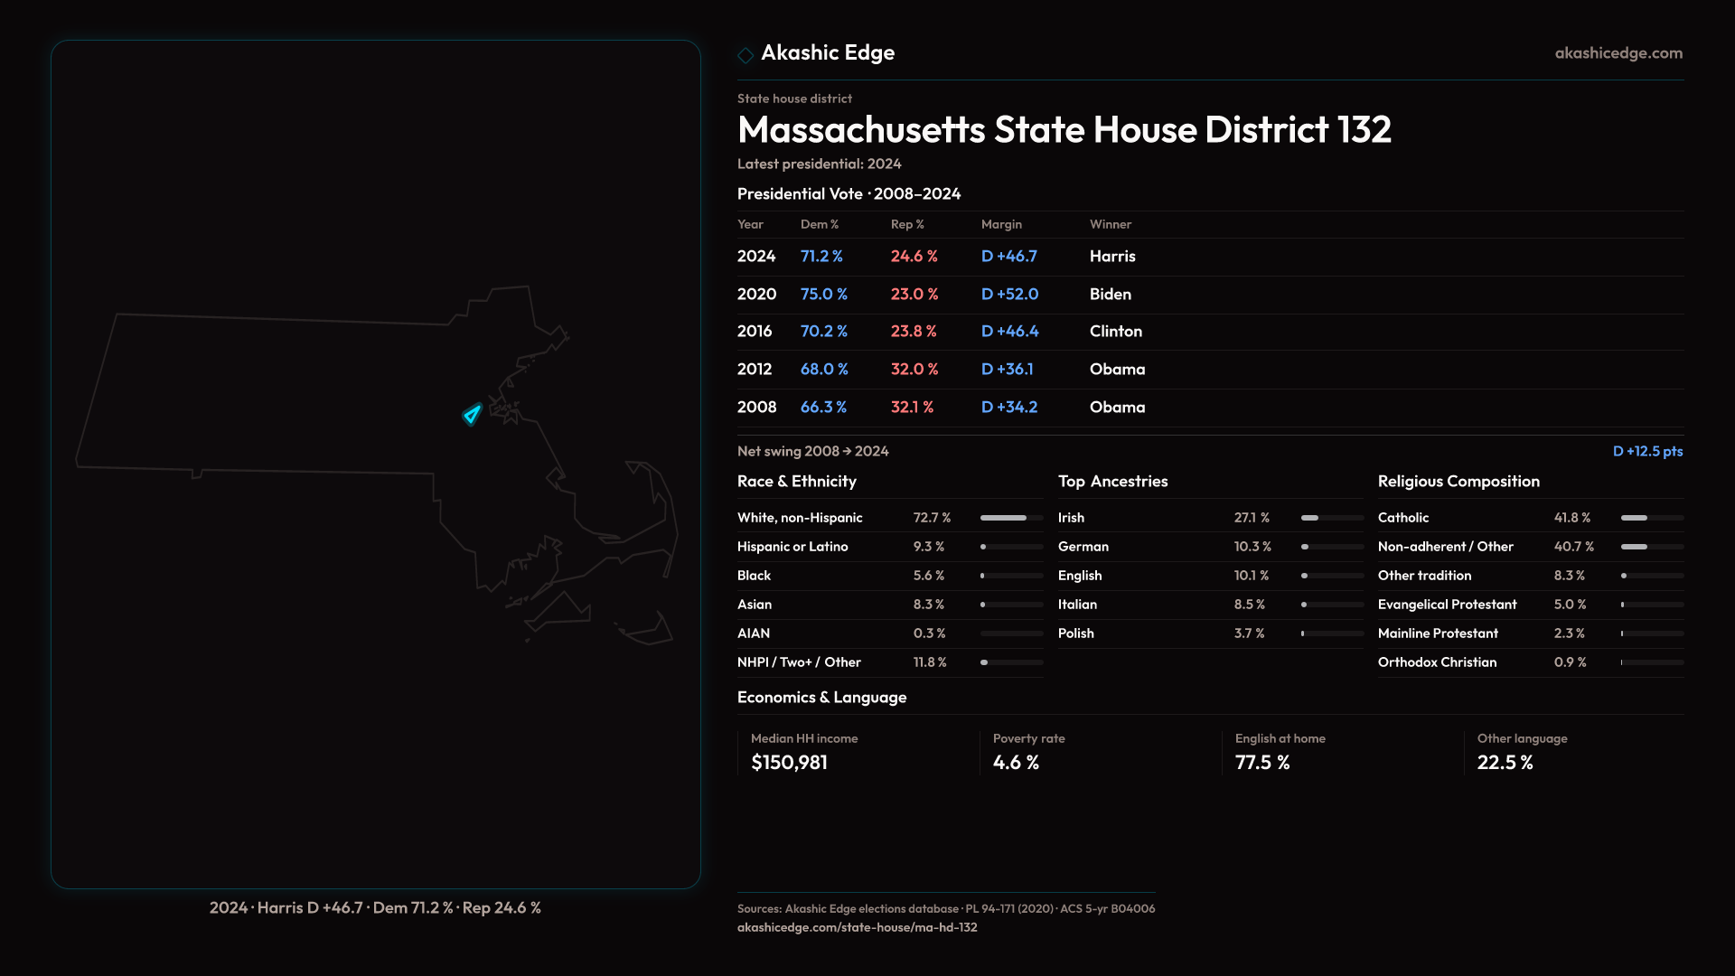Click the 2008 Dem 66.3 % value
Viewport: 1735px width, 976px height.
coord(823,408)
